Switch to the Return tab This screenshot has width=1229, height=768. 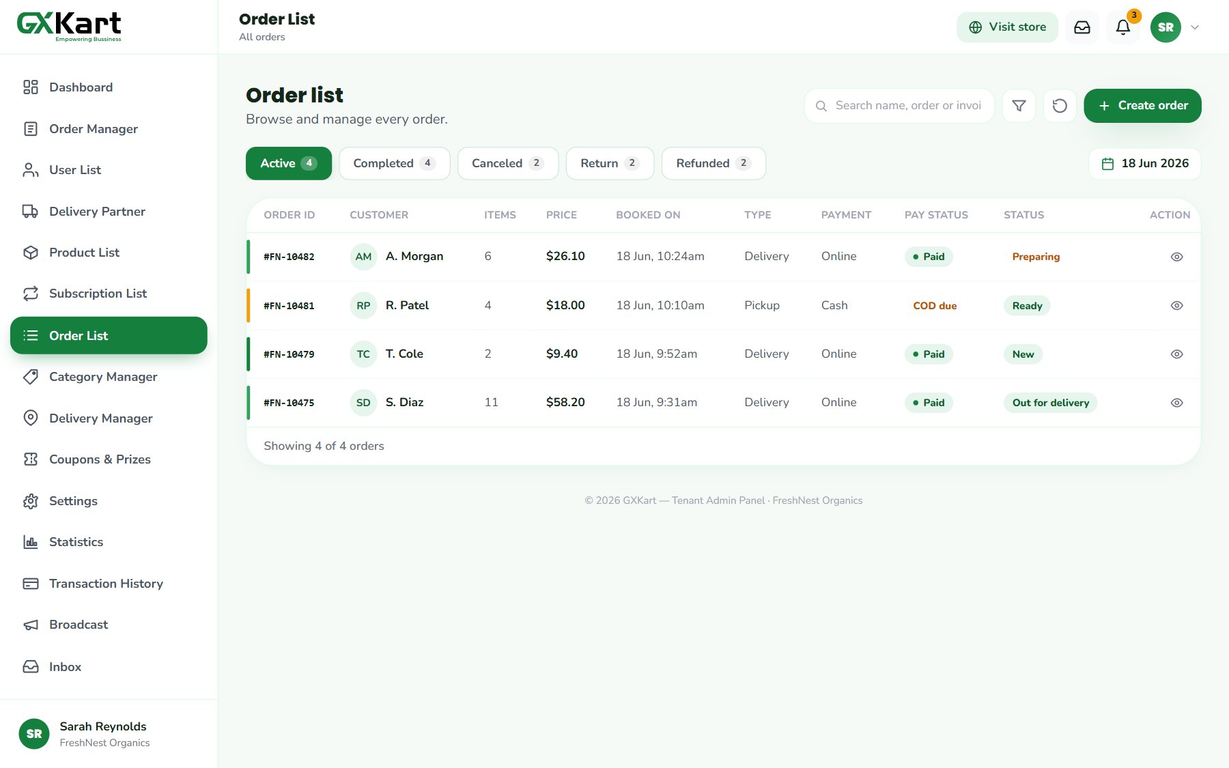click(x=610, y=164)
